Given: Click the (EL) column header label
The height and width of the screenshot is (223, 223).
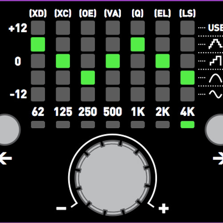Looking at the screenshot, I should [x=162, y=13].
